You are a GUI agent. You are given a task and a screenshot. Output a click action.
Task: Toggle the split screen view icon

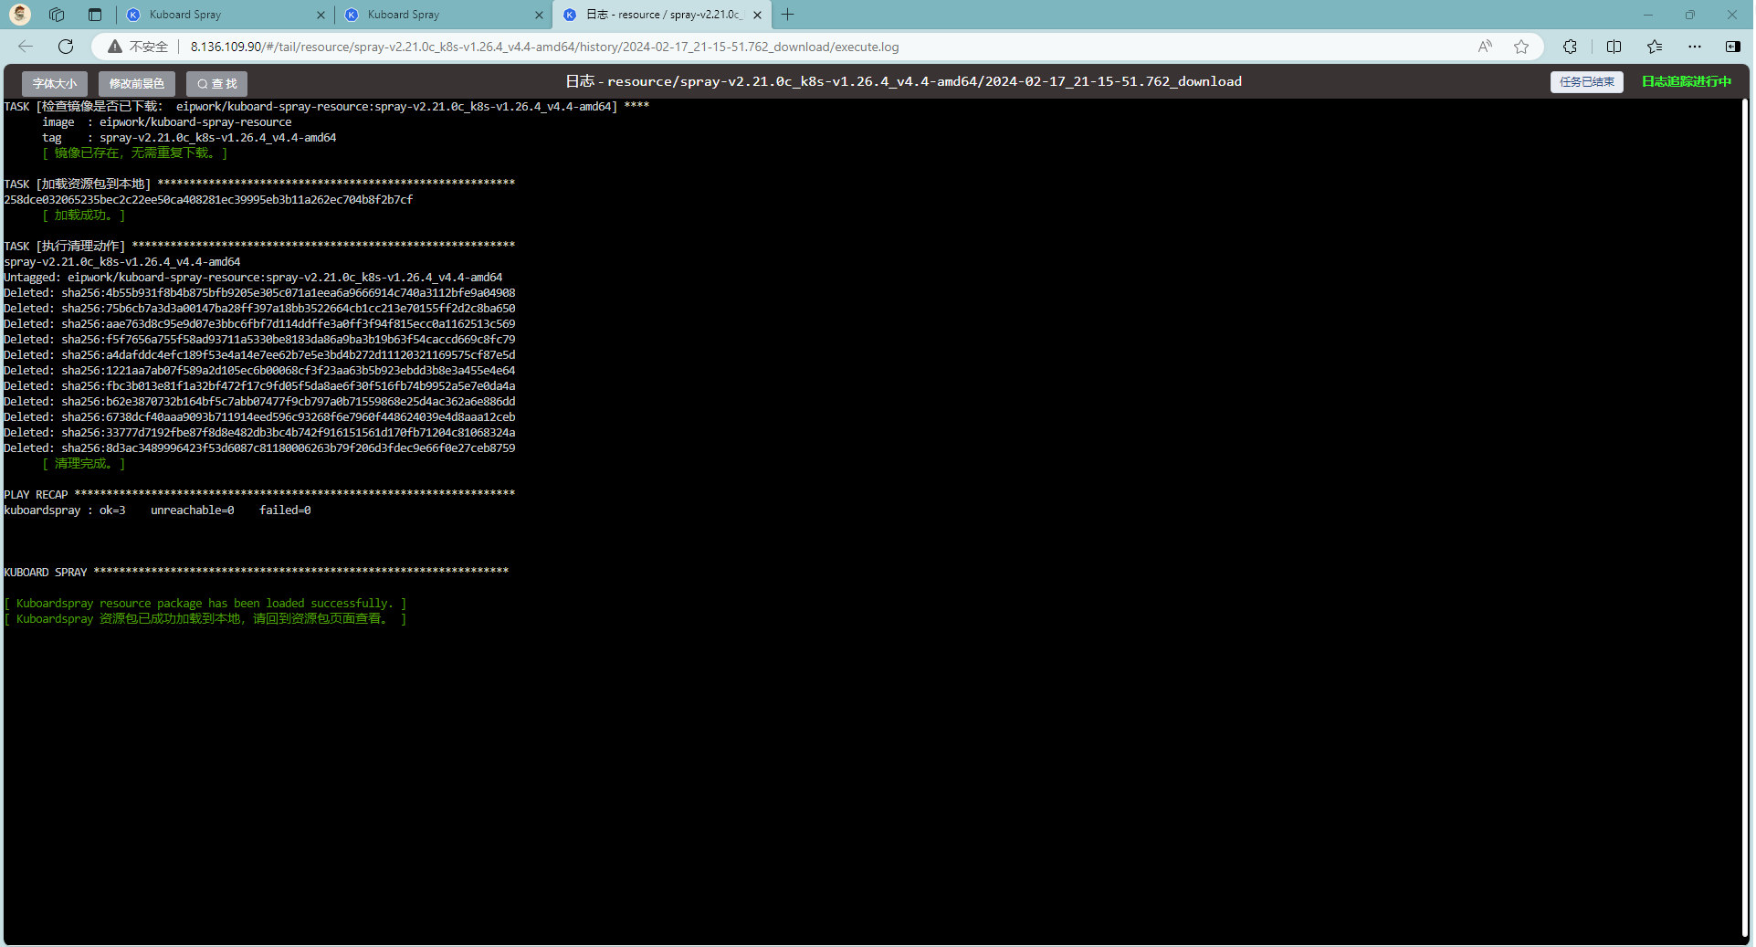(x=1614, y=47)
